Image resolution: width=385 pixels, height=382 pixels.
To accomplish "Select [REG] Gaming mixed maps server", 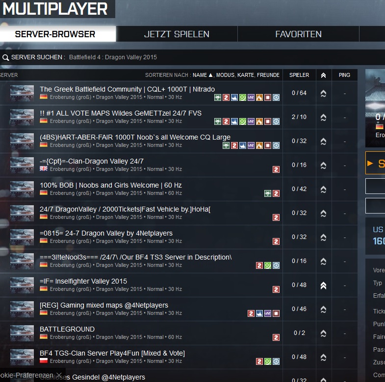I will pyautogui.click(x=104, y=305).
